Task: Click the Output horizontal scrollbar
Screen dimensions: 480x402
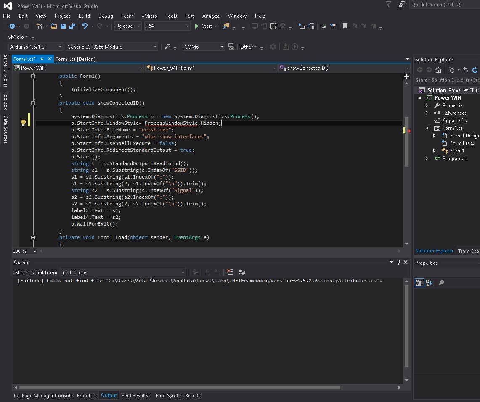Action: [180, 387]
